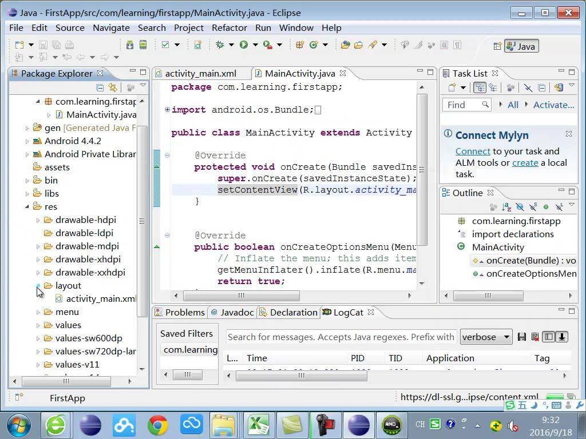586x439 pixels.
Task: Clear the LogCat log
Action: tap(535, 337)
